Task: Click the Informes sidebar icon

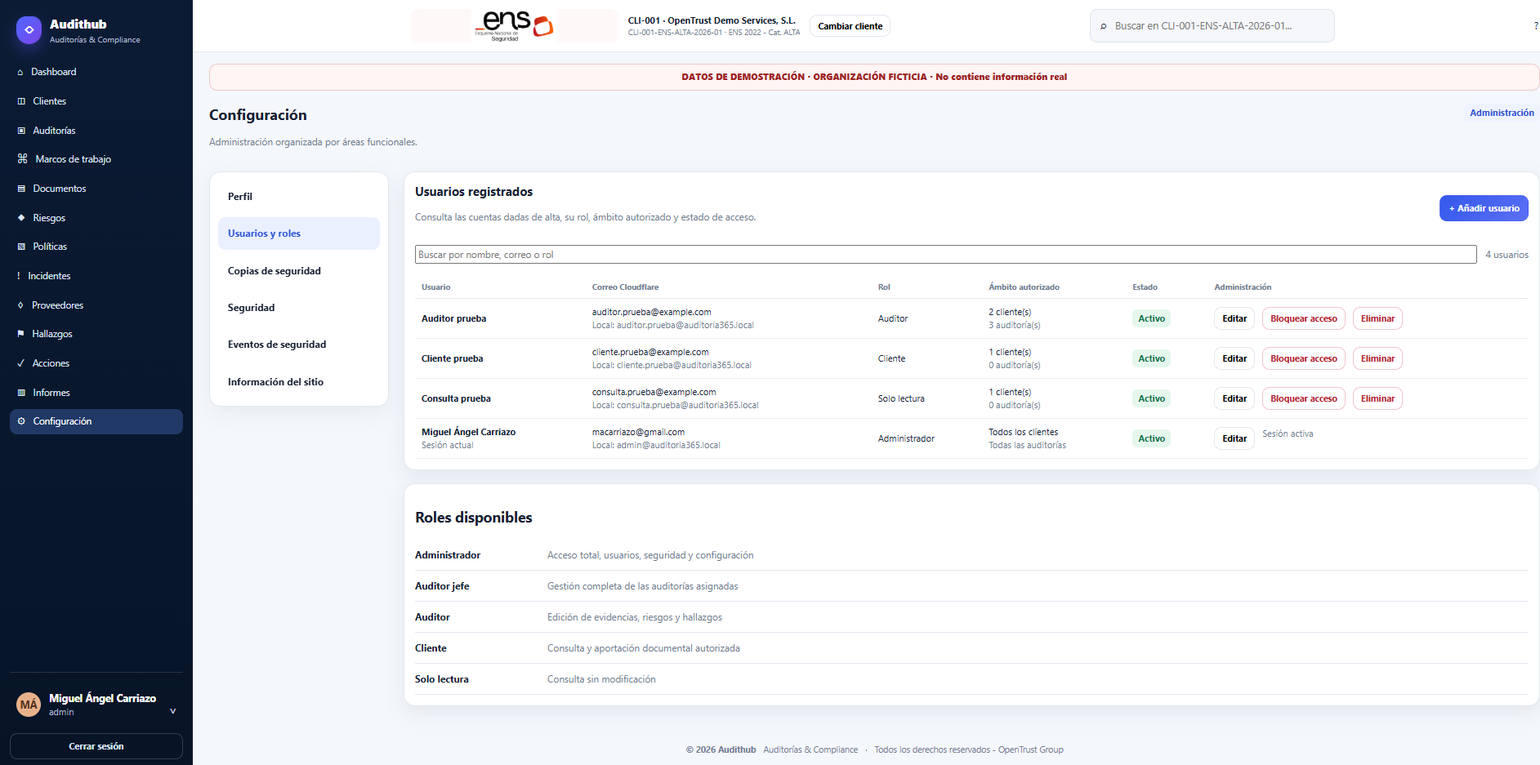Action: click(21, 393)
